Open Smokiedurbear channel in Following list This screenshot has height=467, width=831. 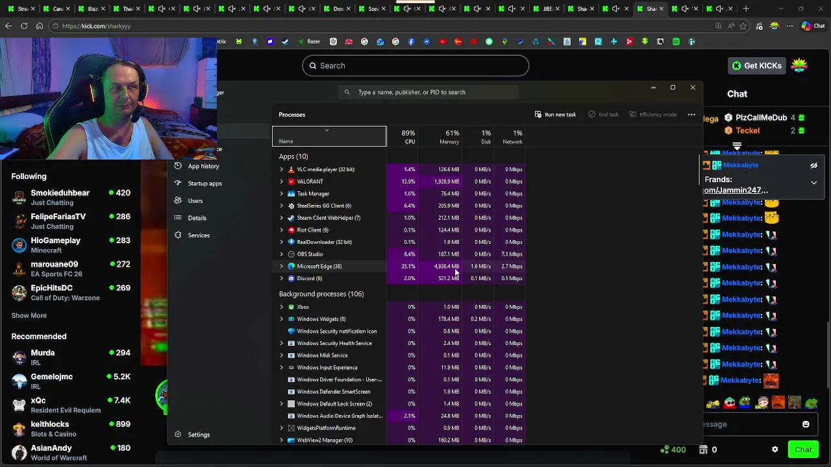point(71,197)
